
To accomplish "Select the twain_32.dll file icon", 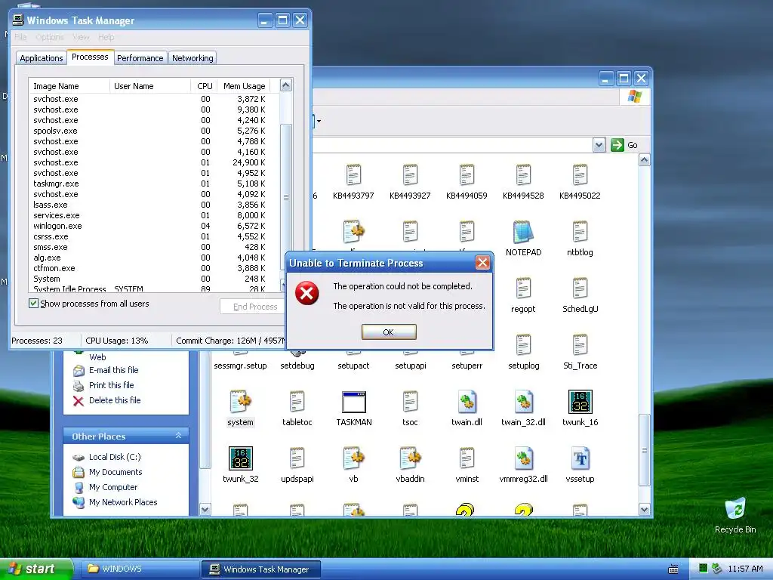I will (x=524, y=402).
